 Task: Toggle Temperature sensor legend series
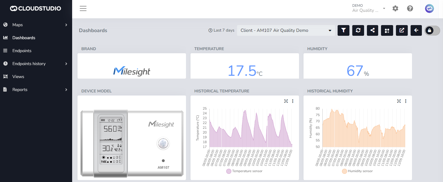pyautogui.click(x=244, y=171)
